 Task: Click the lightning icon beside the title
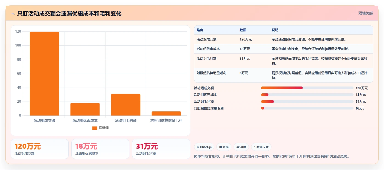(x=13, y=14)
